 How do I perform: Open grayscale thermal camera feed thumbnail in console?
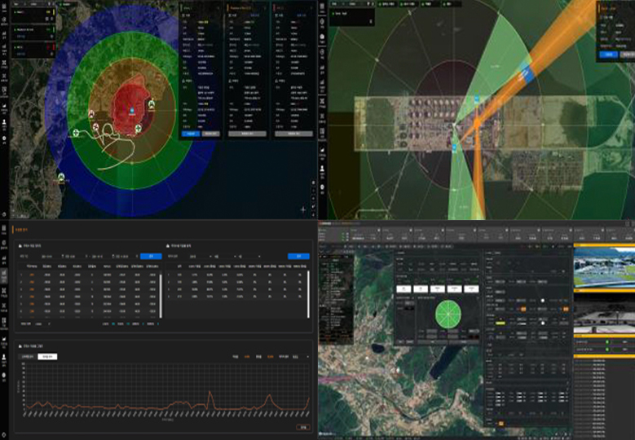604,313
